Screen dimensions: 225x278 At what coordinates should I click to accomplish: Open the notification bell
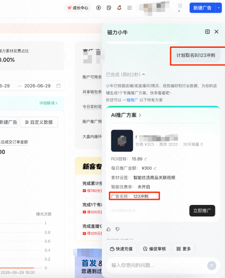tap(119, 8)
